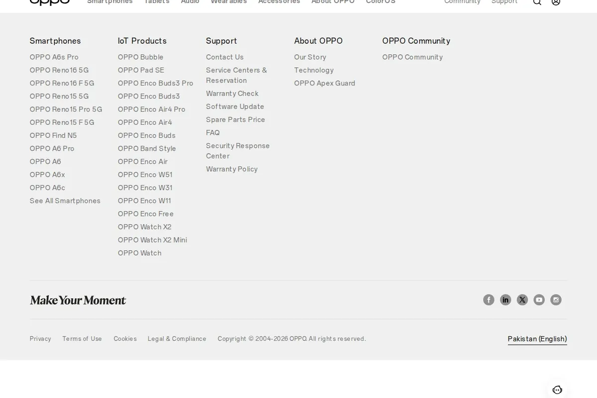Open the OPPO Enco W11 link
597x398 pixels.
[144, 200]
